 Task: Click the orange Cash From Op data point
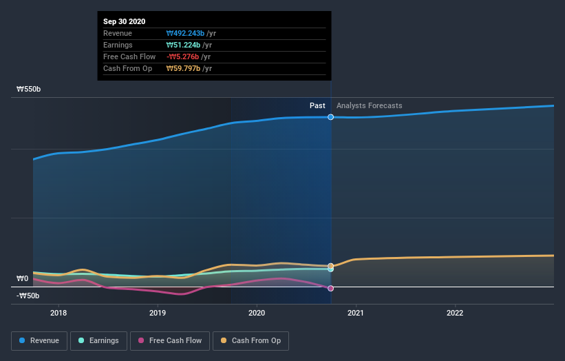[330, 266]
